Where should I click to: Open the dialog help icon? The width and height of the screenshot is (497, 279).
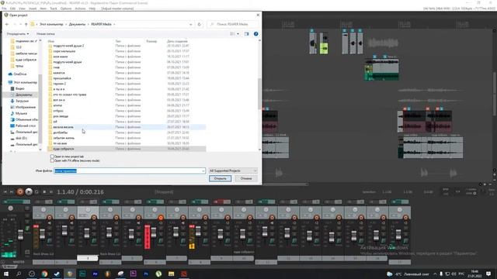(x=255, y=34)
